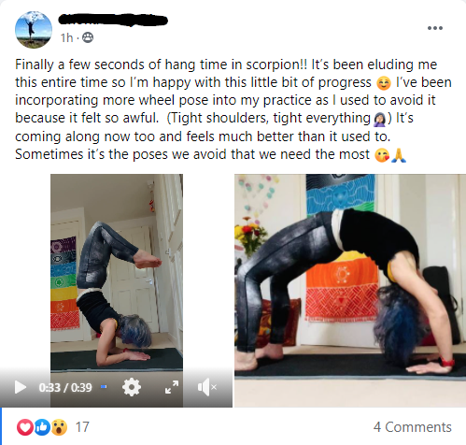Expand video to fullscreen

tap(172, 387)
